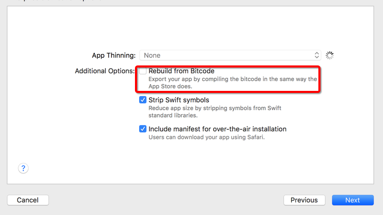Enable the Rebuild from Bitcode checkbox
Image resolution: width=383 pixels, height=215 pixels.
(x=143, y=71)
